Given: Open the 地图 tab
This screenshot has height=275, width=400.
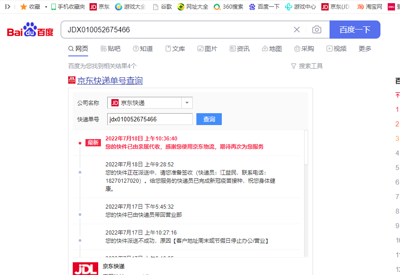Looking at the screenshot, I should (272, 49).
